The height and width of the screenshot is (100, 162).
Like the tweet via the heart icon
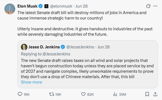(83, 94)
